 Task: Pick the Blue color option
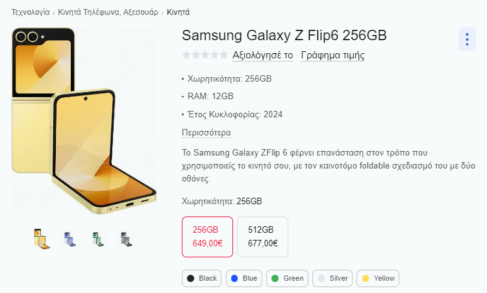pos(244,279)
